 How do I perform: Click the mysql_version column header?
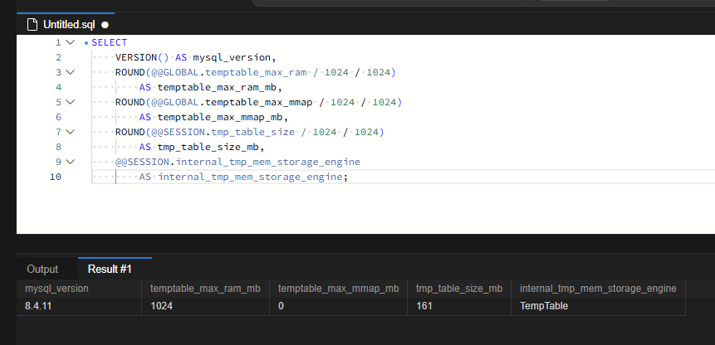[80, 289]
